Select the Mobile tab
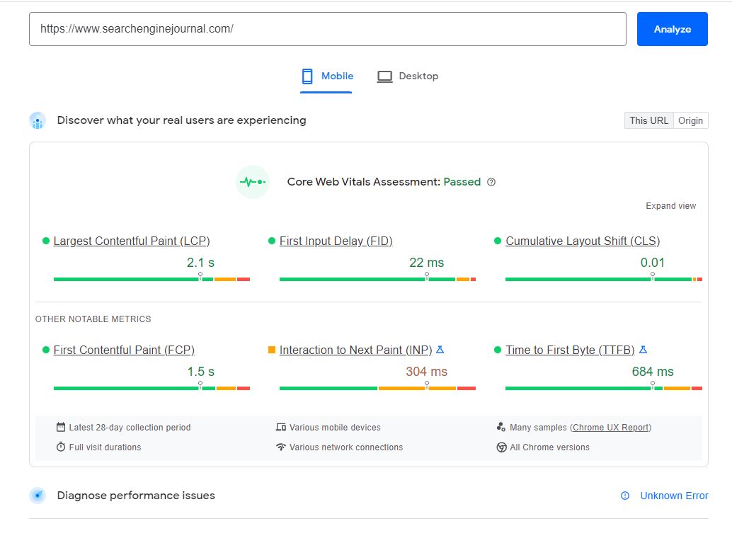 326,76
